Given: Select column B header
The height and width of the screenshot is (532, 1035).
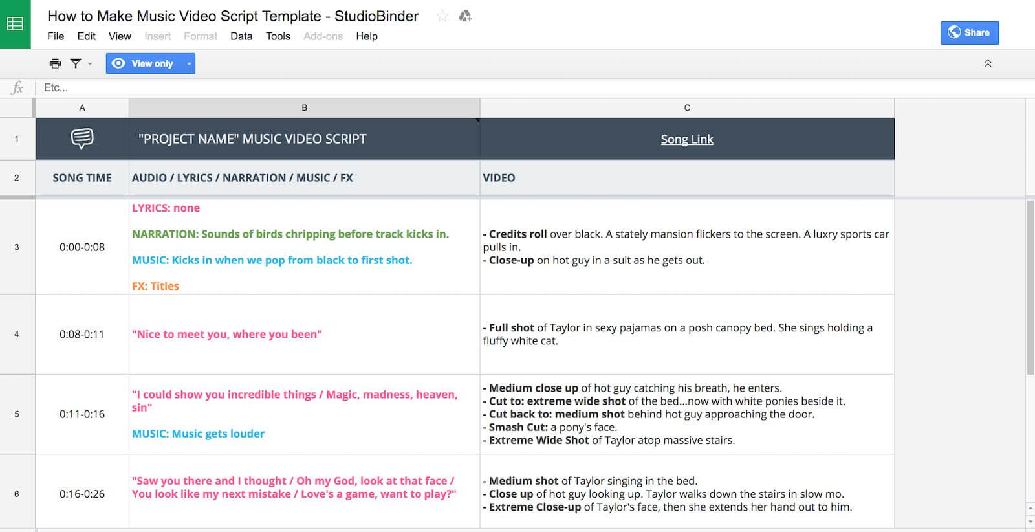Looking at the screenshot, I should tap(305, 108).
